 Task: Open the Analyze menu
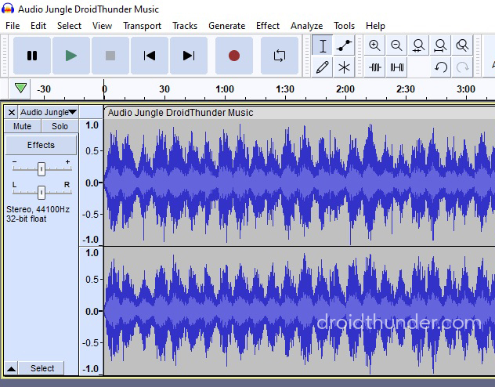[x=306, y=26]
